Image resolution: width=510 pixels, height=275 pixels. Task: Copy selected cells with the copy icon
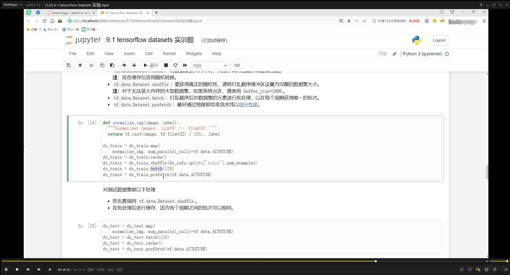[102, 65]
